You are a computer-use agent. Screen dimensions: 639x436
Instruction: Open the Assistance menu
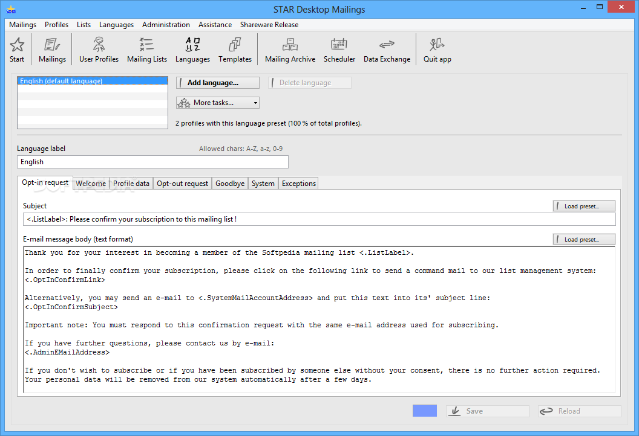click(215, 25)
